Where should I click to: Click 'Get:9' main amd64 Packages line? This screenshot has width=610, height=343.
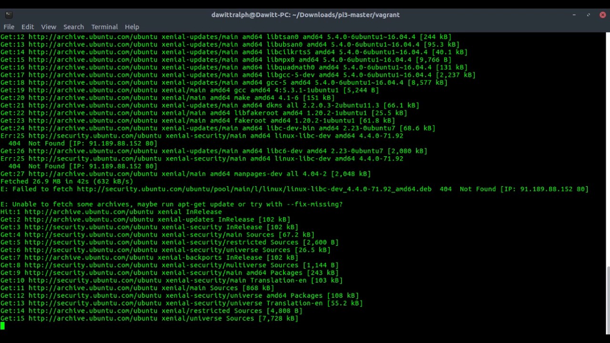click(x=170, y=273)
